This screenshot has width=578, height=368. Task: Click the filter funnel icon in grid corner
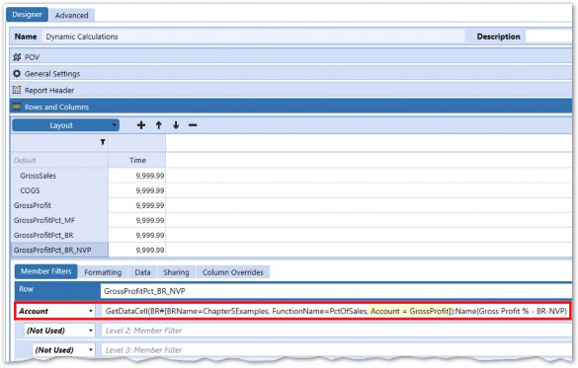pyautogui.click(x=103, y=142)
